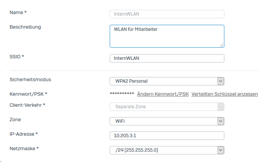Image resolution: width=258 pixels, height=162 pixels.
Task: Click the Kennwort/PSK label
Action: [28, 93]
